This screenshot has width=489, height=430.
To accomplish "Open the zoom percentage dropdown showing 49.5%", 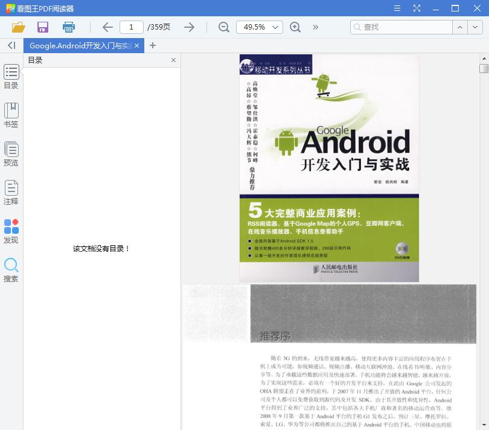I will coord(260,27).
